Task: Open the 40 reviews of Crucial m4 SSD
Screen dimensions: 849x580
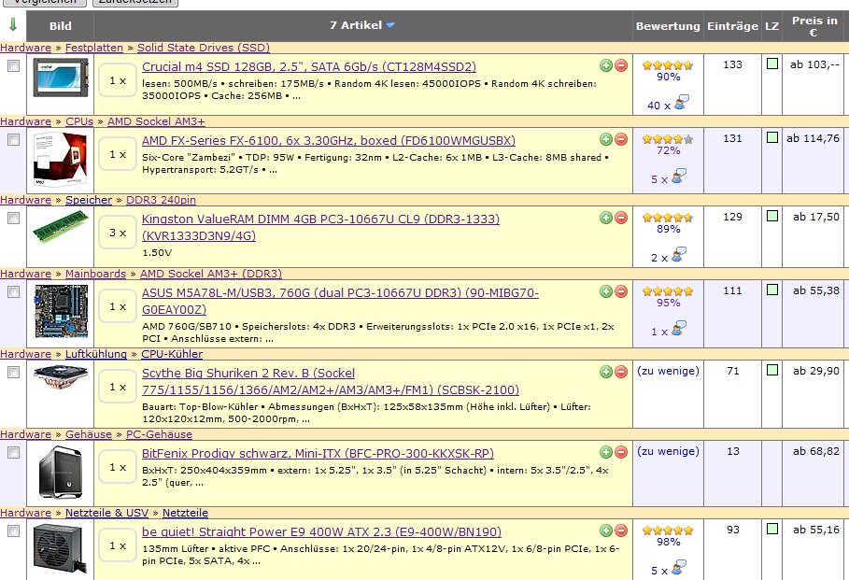Action: (668, 103)
